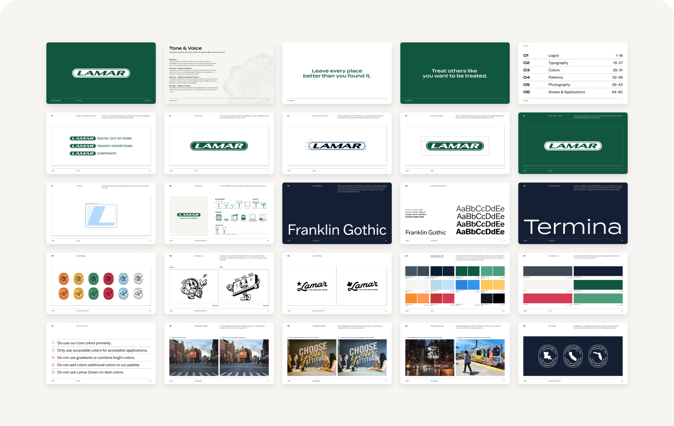Click X icon beside 'Do not use Lamar Green on dark colors'
This screenshot has width=674, height=426.
tap(53, 372)
